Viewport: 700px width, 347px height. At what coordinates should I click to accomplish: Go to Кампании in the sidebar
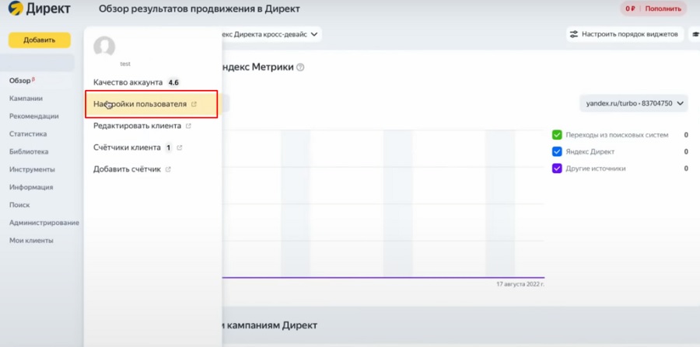26,99
